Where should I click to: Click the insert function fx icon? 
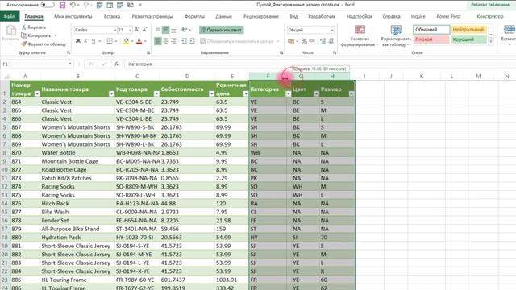pos(116,64)
